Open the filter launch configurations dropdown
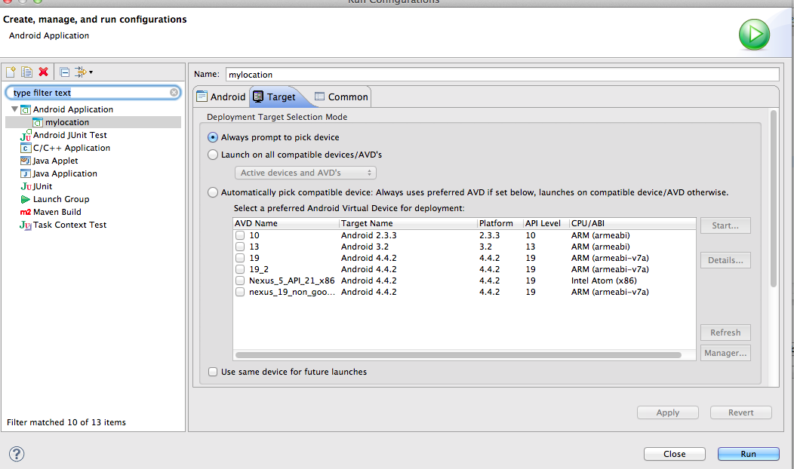 tap(83, 72)
